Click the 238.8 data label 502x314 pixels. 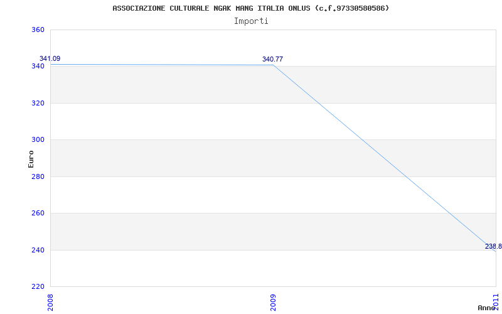pos(493,246)
